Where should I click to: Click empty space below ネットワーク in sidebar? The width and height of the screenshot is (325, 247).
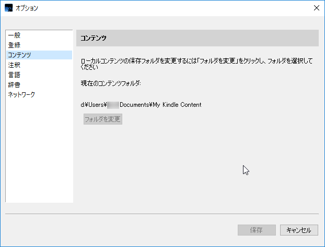(x=39, y=151)
